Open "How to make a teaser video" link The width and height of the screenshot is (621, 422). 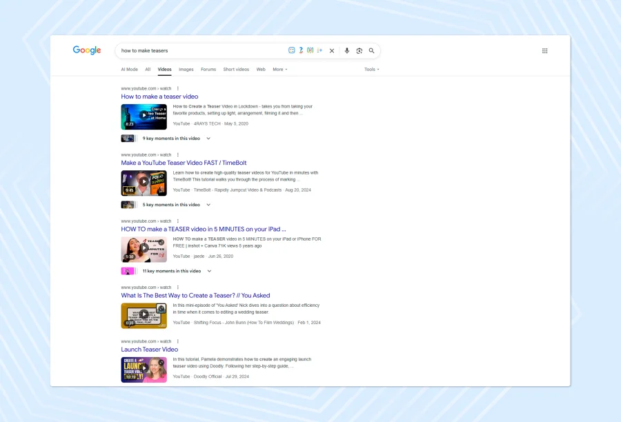tap(159, 97)
